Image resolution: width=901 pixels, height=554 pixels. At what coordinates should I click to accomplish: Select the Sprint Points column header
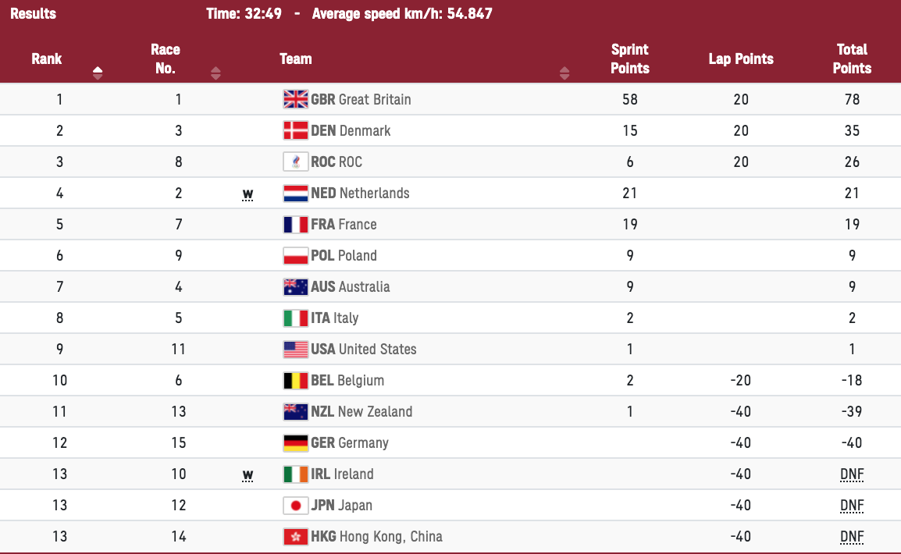(630, 59)
